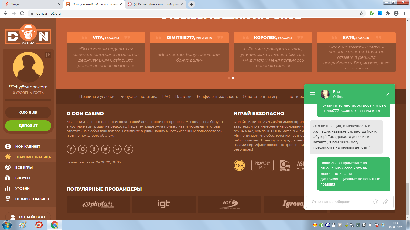This screenshot has height=230, width=410.
Task: Open the chat emoji picker
Action: tap(376, 202)
